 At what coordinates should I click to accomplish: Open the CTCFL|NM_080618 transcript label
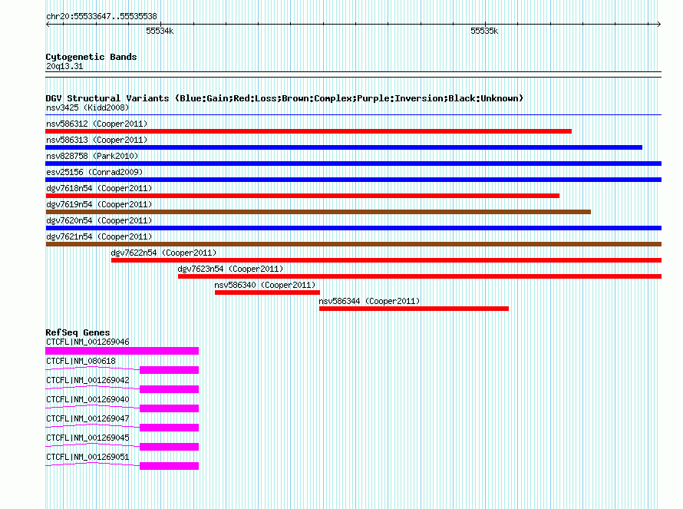pyautogui.click(x=81, y=361)
